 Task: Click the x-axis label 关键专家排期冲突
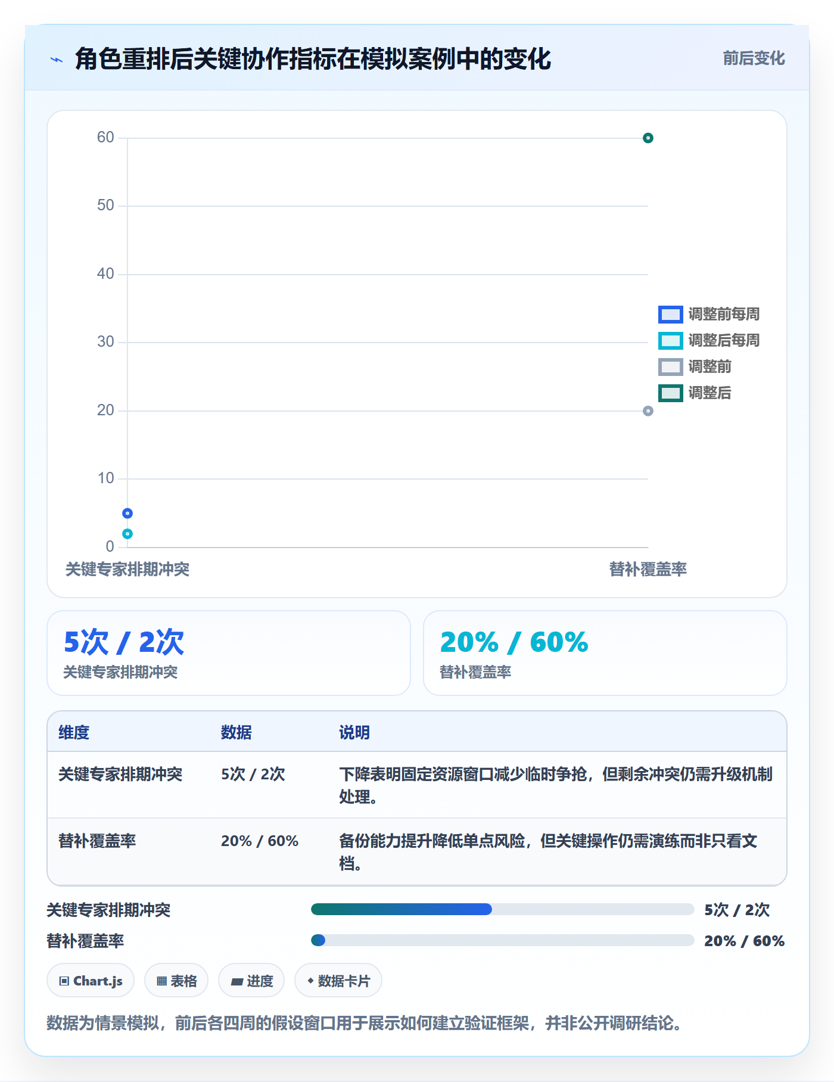click(x=127, y=569)
